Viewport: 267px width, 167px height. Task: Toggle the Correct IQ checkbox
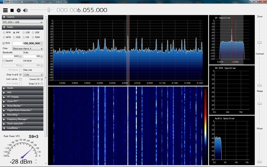point(42,79)
